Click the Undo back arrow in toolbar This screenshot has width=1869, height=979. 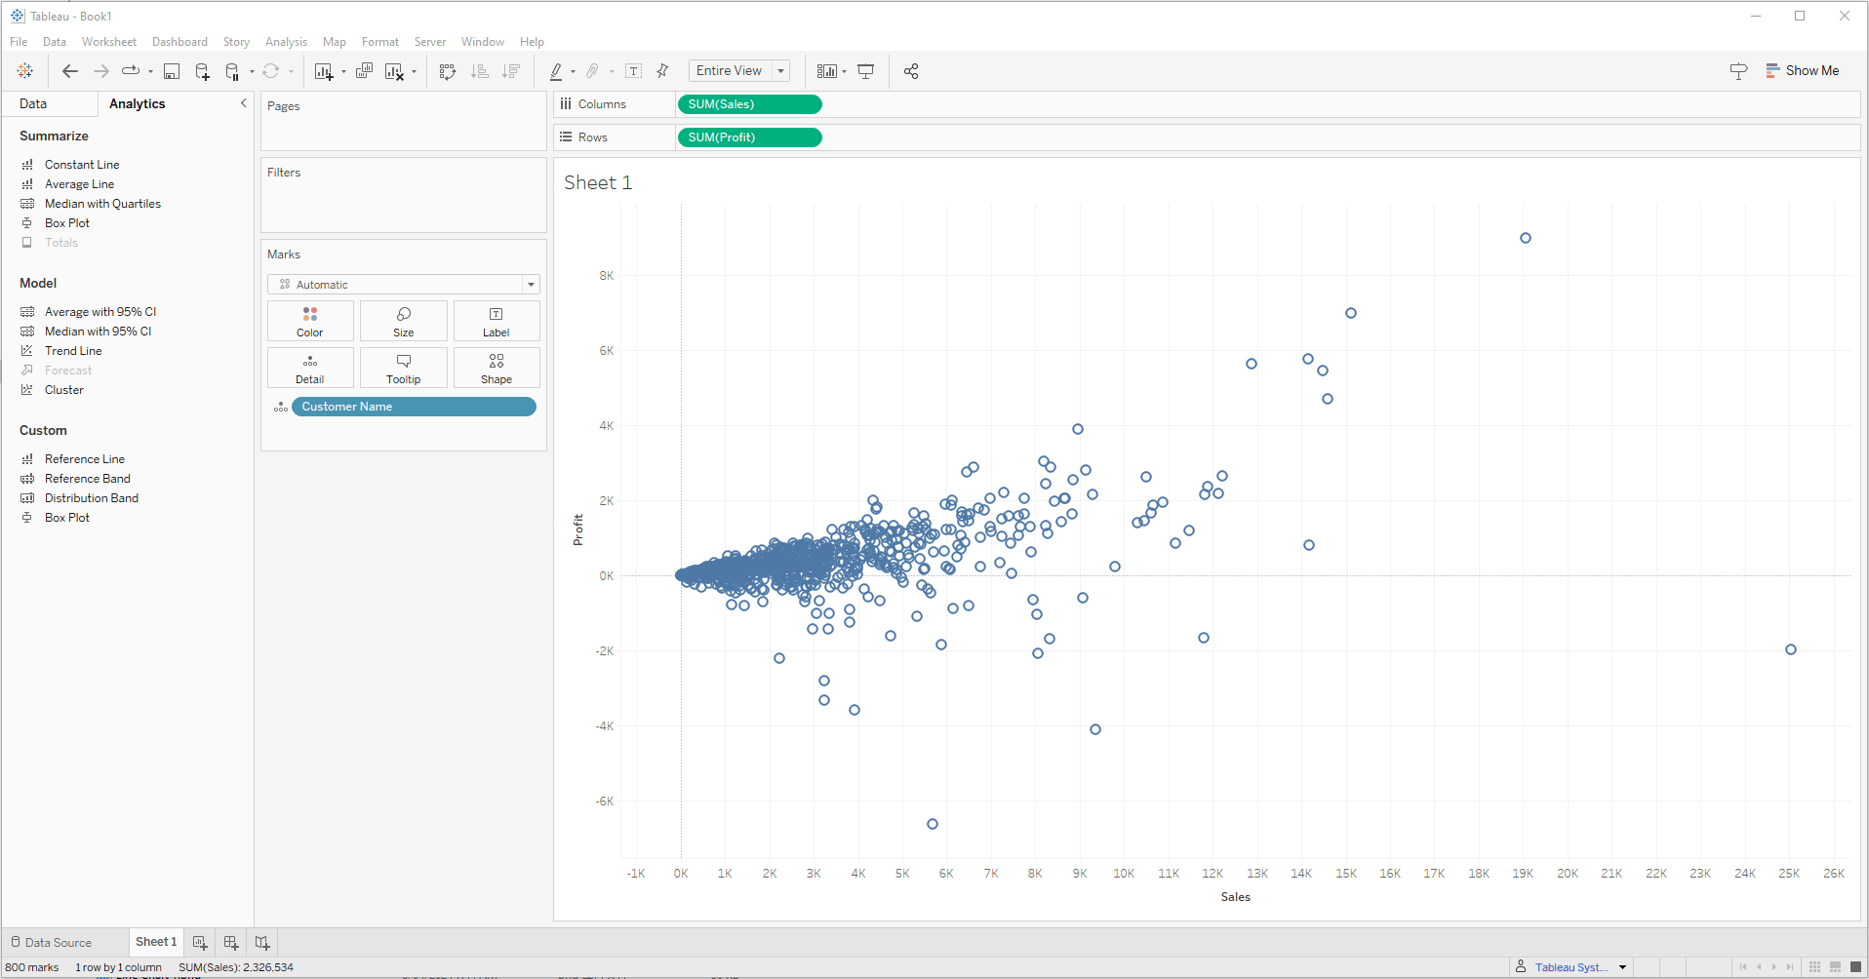tap(69, 71)
